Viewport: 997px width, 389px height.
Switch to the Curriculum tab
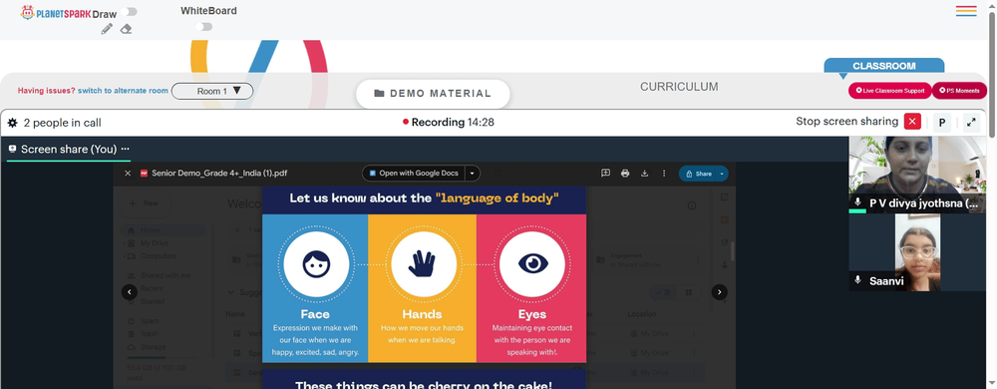tap(679, 87)
